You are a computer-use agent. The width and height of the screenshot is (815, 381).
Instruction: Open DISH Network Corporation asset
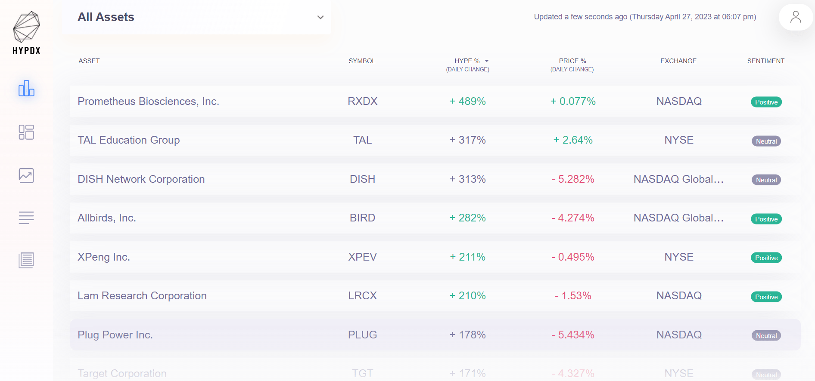[x=141, y=179]
